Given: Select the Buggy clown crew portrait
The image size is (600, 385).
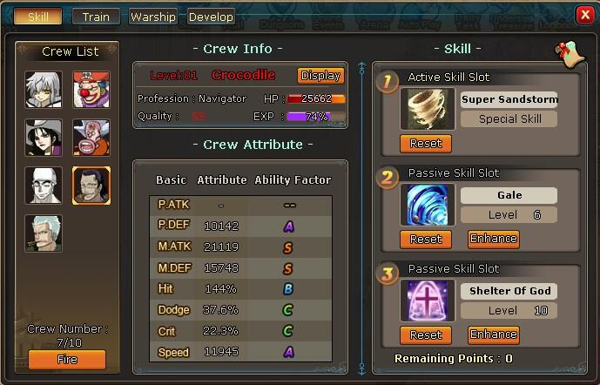Looking at the screenshot, I should pyautogui.click(x=91, y=90).
